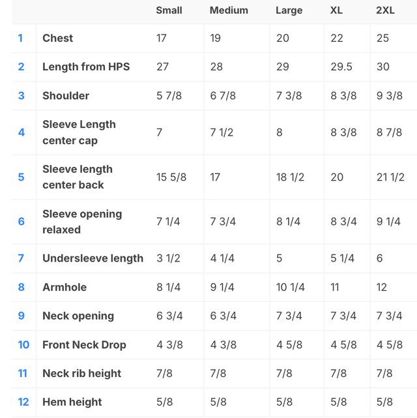Select the Undersleeve length label
This screenshot has width=417, height=418.
[x=93, y=258]
